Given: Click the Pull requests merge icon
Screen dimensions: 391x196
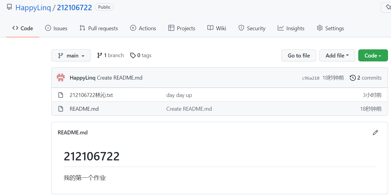Looking at the screenshot, I should tap(82, 28).
